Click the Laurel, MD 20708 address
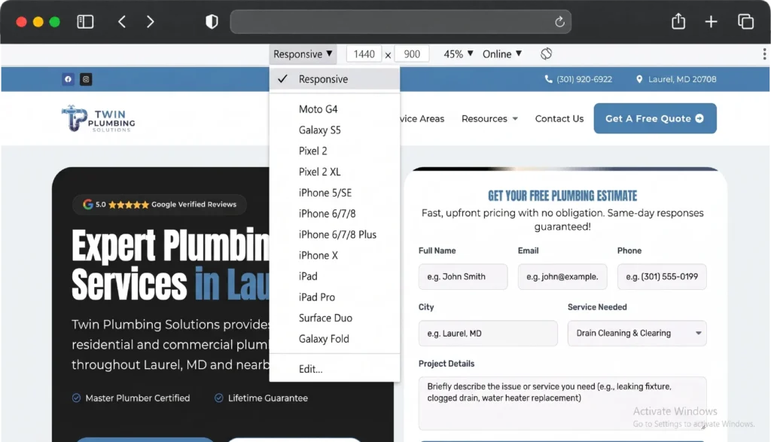This screenshot has height=442, width=771. pos(682,79)
